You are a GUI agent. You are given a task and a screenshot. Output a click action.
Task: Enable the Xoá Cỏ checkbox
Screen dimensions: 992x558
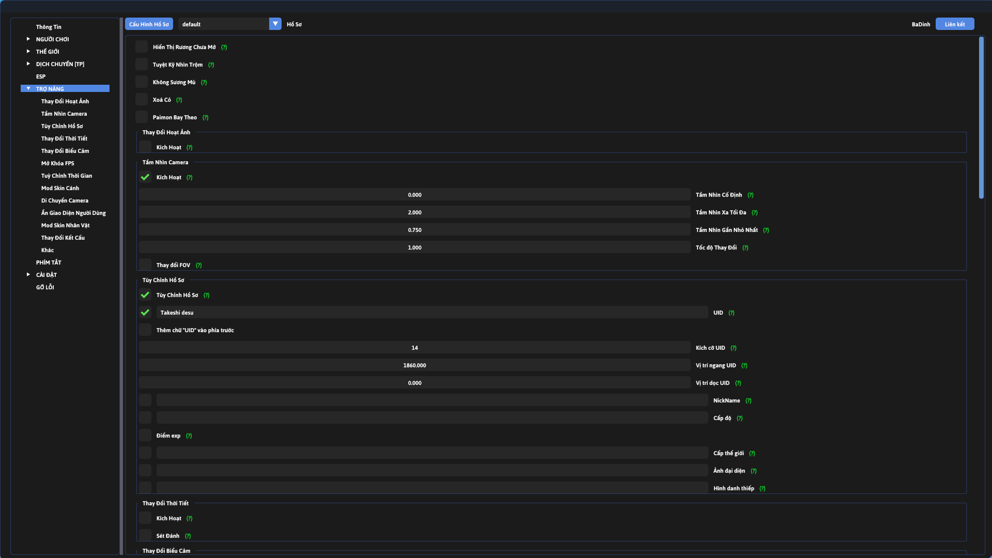pyautogui.click(x=142, y=100)
